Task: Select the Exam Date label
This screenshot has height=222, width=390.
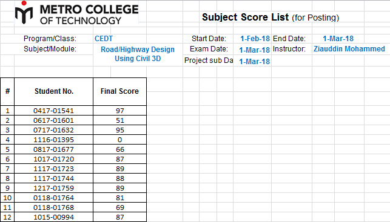Action: 209,49
